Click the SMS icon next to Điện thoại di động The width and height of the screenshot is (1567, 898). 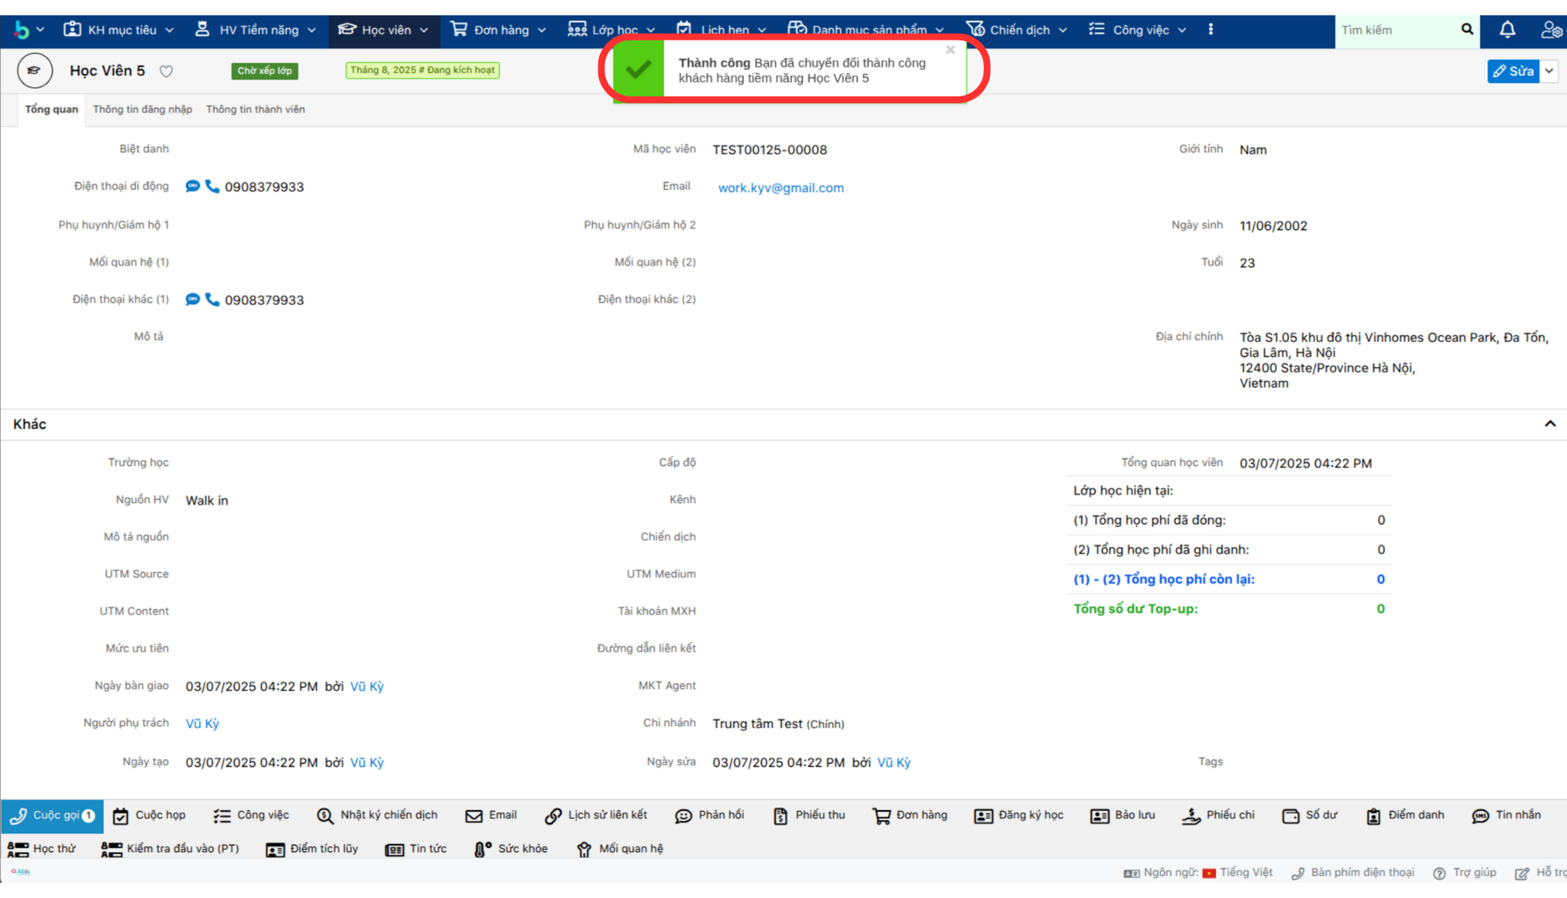(193, 186)
